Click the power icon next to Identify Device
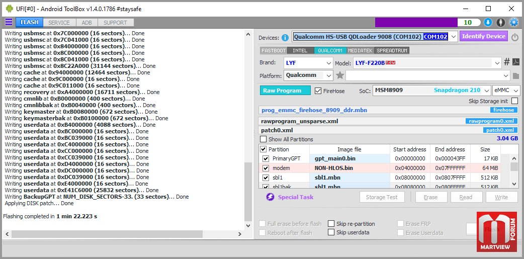The height and width of the screenshot is (259, 524). (x=515, y=37)
